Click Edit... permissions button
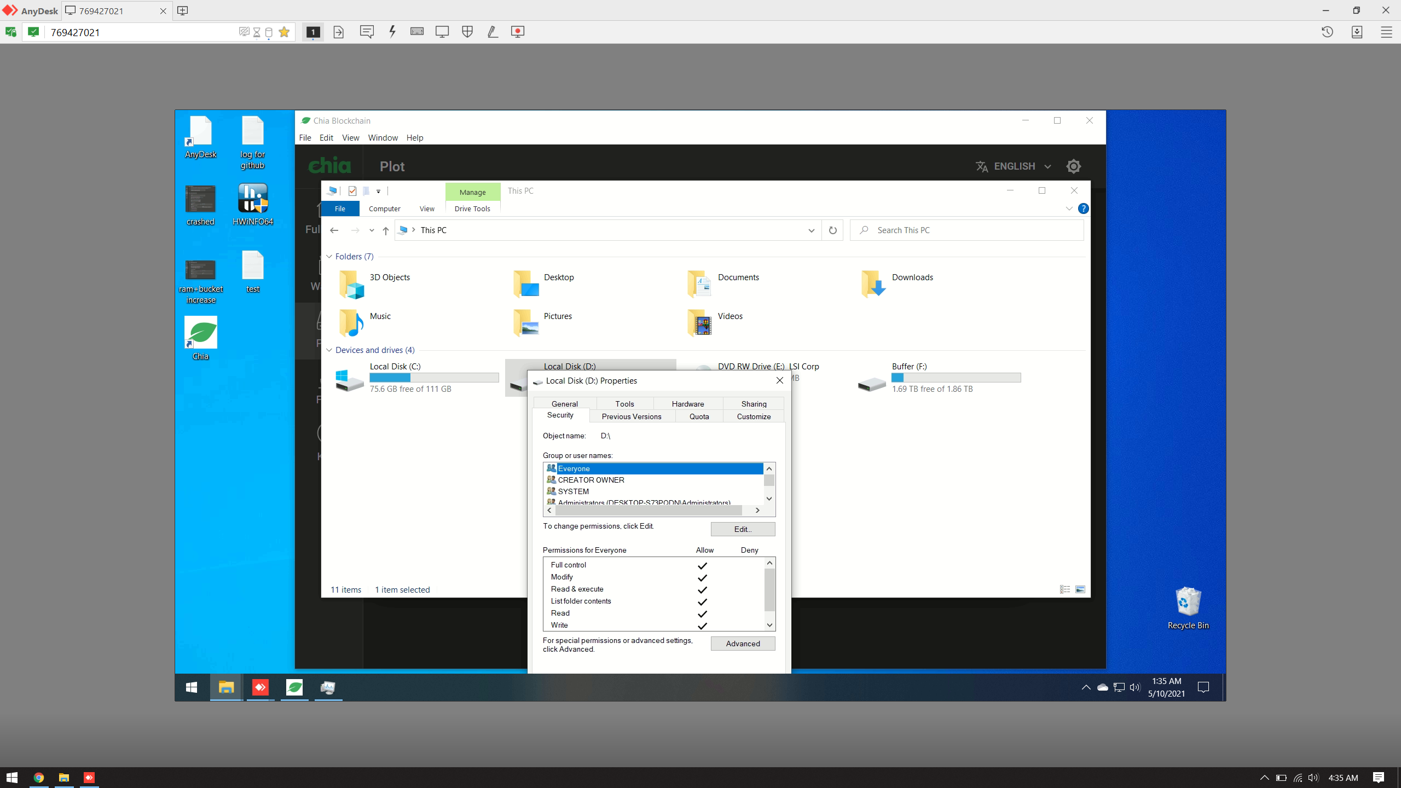Screen dimensions: 1401x788 point(743,529)
